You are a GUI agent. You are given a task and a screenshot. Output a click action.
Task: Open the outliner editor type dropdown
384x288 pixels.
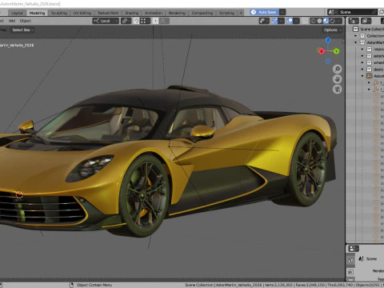click(x=354, y=21)
